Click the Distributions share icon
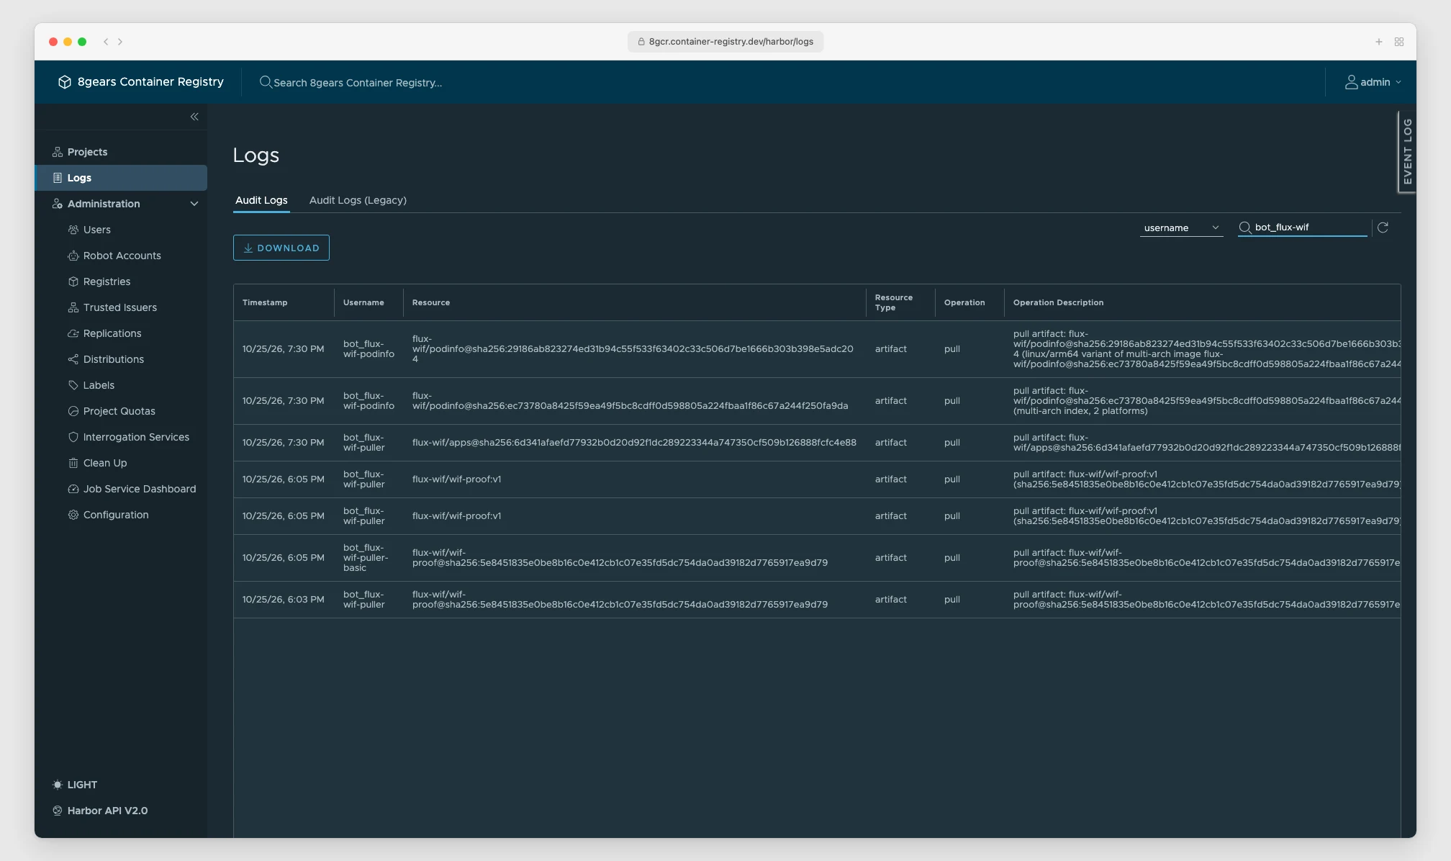This screenshot has height=861, width=1451. 73,359
